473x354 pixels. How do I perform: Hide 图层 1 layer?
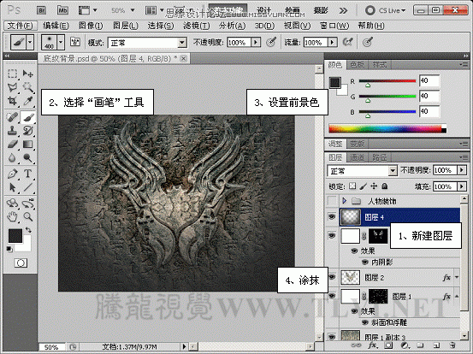[x=332, y=295]
